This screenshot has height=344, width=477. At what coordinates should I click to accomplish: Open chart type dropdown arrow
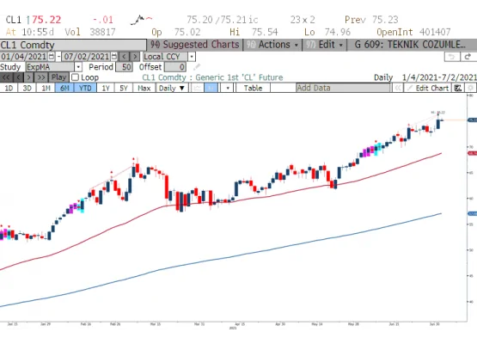(x=228, y=89)
